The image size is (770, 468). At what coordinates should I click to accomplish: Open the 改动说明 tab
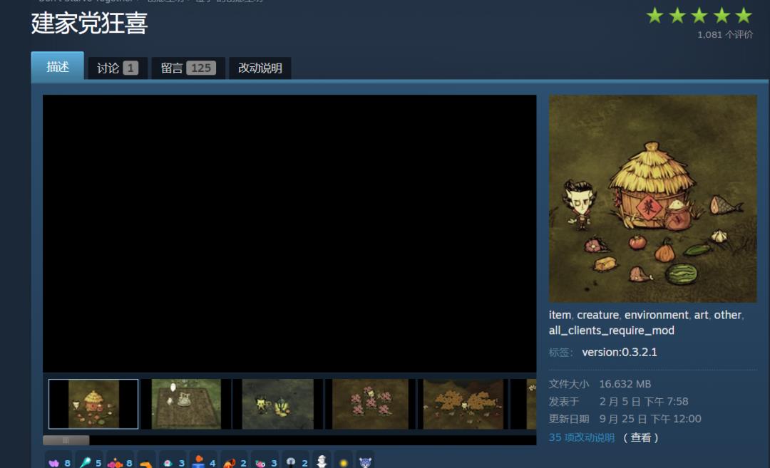(260, 68)
